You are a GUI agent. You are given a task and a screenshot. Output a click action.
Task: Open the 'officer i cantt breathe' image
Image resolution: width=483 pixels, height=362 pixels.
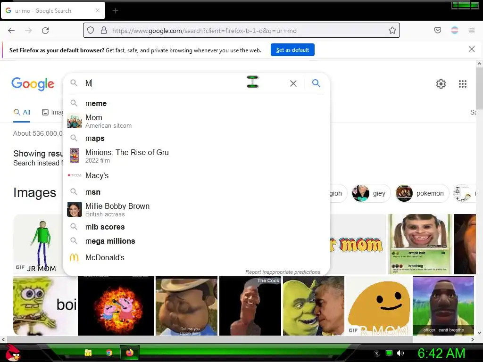coord(443,305)
